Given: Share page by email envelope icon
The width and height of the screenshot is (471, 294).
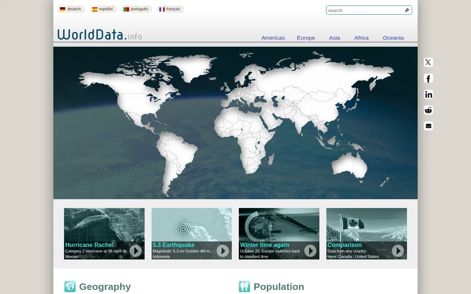Looking at the screenshot, I should [x=428, y=126].
